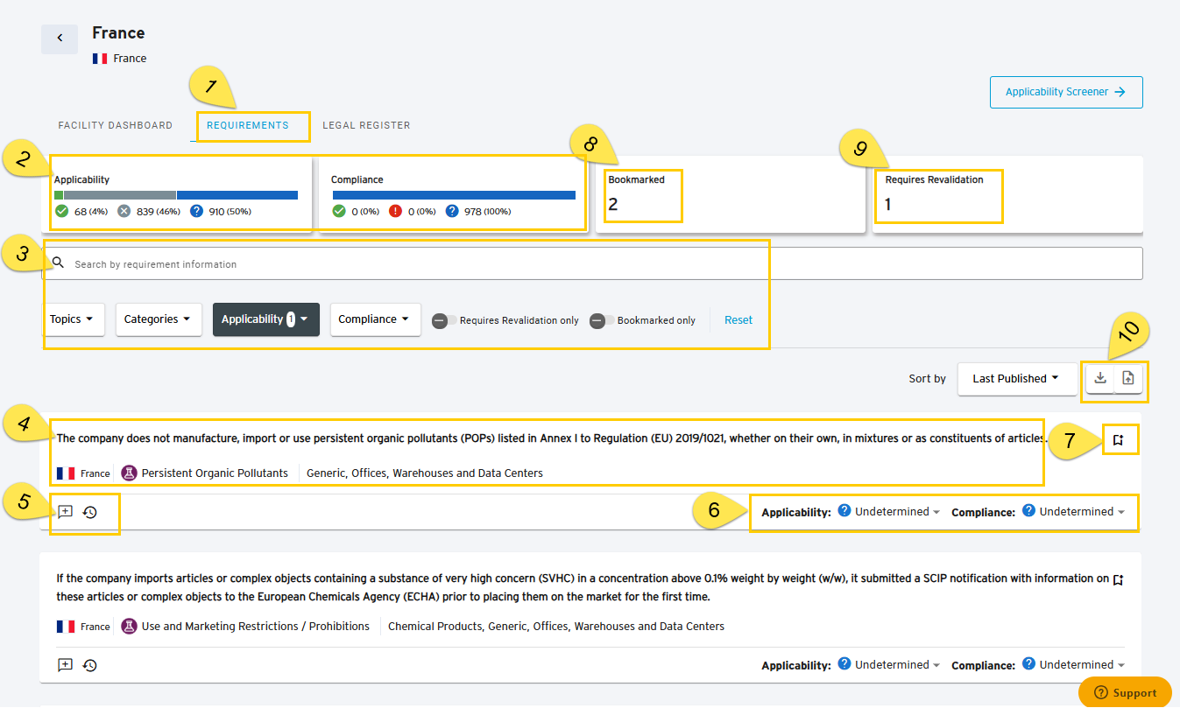The height and width of the screenshot is (708, 1180).
Task: Click the grey segment of the Applicability bar
Action: click(x=120, y=195)
